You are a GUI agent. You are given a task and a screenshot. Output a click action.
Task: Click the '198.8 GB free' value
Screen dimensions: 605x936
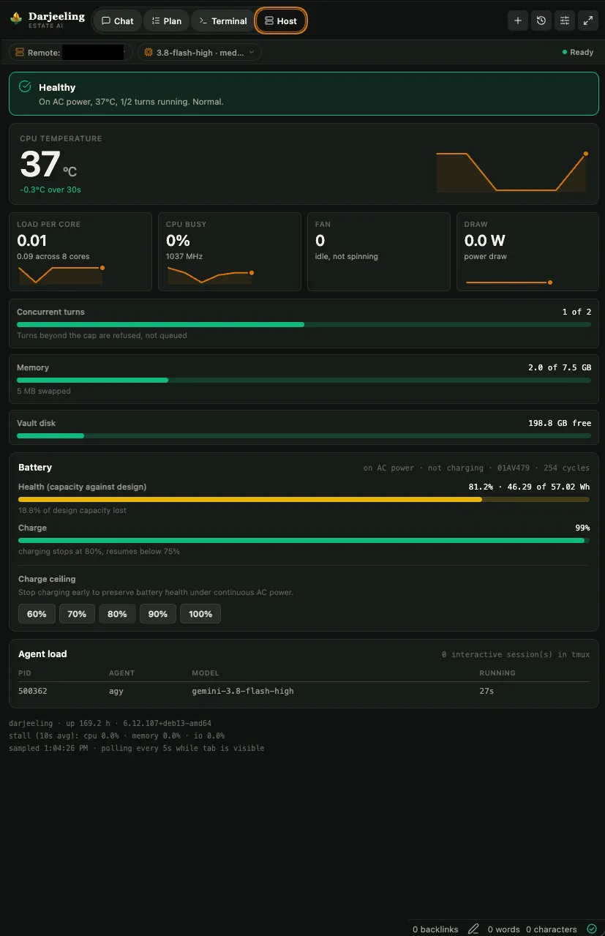point(560,423)
